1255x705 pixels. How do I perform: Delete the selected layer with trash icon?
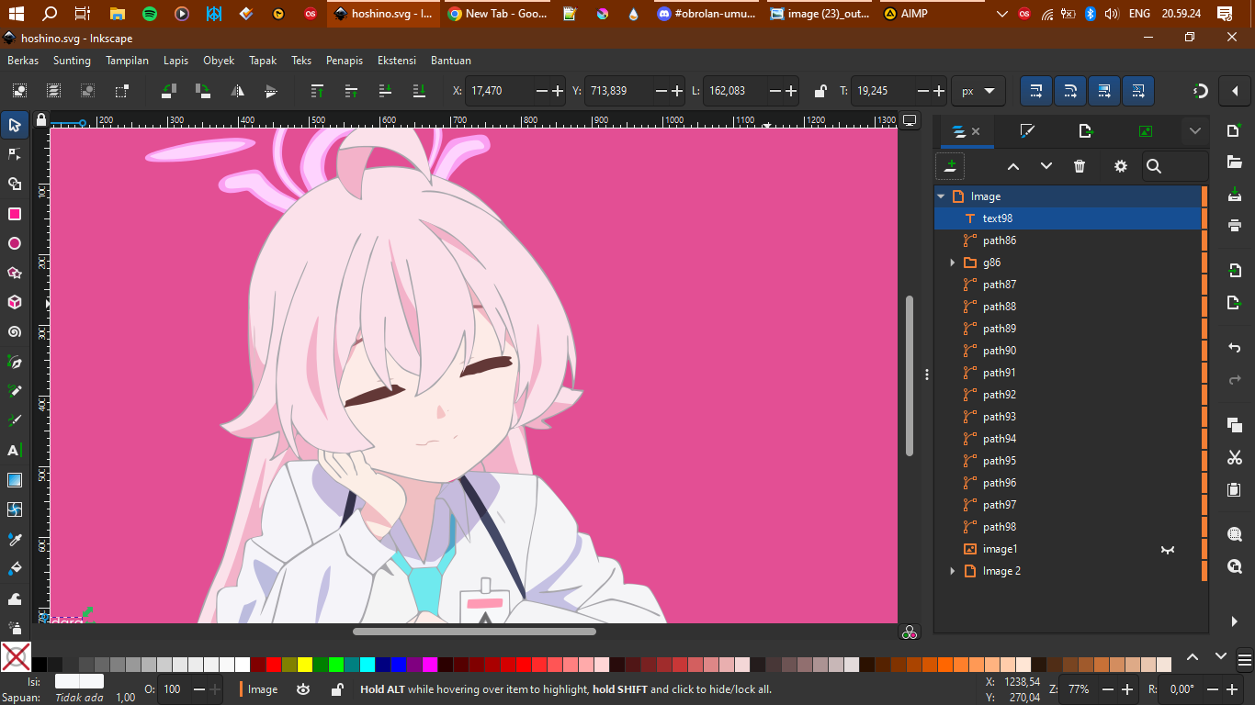[x=1080, y=166]
